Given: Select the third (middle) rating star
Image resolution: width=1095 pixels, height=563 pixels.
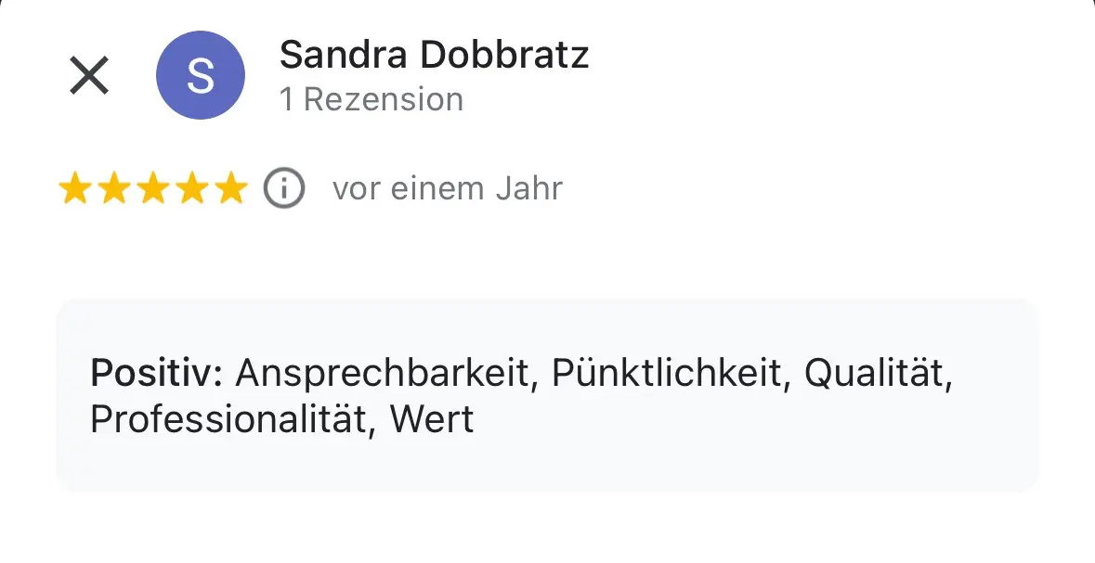Looking at the screenshot, I should point(152,189).
